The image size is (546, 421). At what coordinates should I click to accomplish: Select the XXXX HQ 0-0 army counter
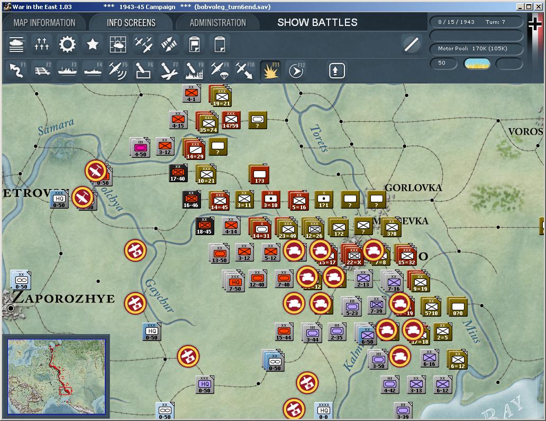(x=323, y=410)
